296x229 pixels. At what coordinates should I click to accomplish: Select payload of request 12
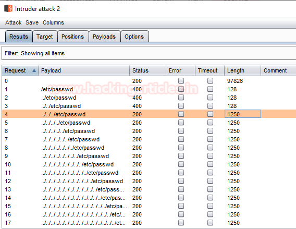82,181
